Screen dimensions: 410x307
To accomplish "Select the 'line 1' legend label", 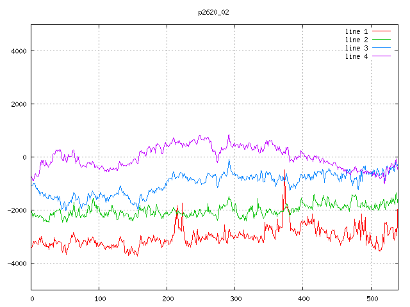I will pyautogui.click(x=356, y=31).
